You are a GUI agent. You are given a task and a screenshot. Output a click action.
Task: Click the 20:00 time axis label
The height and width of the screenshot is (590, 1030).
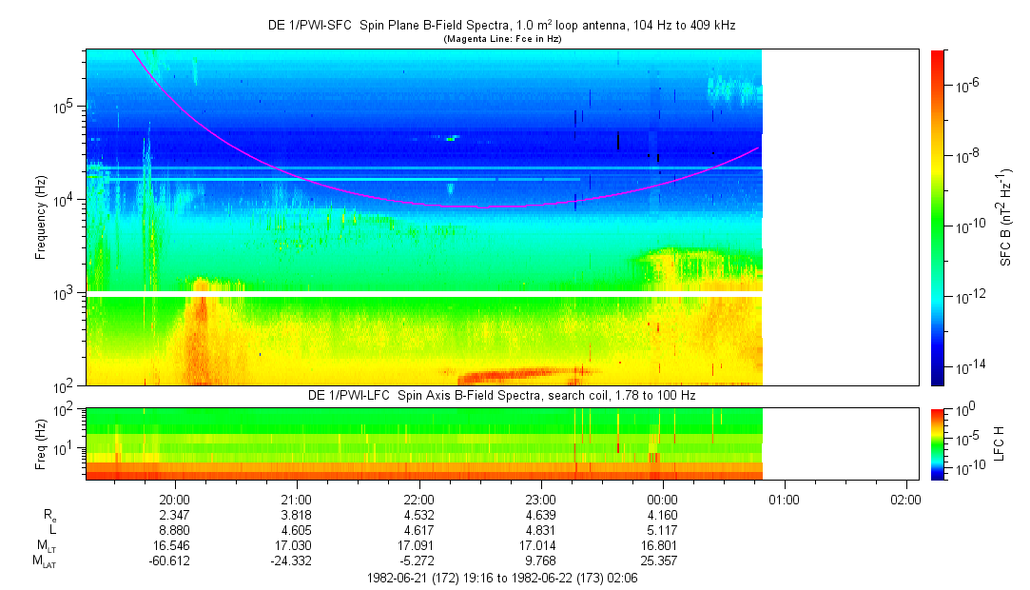click(x=175, y=499)
